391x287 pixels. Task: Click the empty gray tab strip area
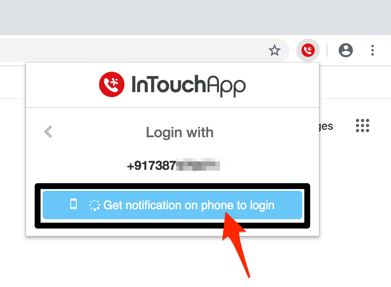click(195, 18)
